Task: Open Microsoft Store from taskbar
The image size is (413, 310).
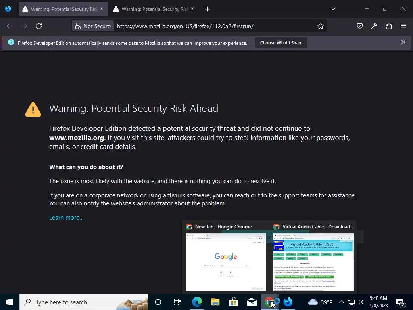Action: [234, 302]
